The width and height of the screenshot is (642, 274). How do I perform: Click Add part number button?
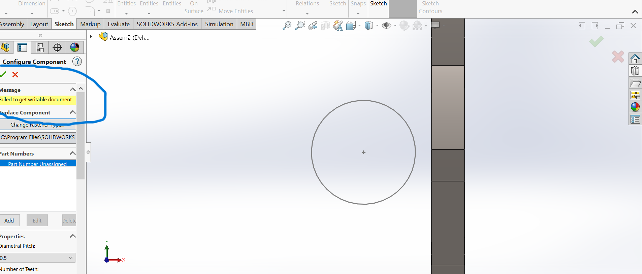(9, 220)
